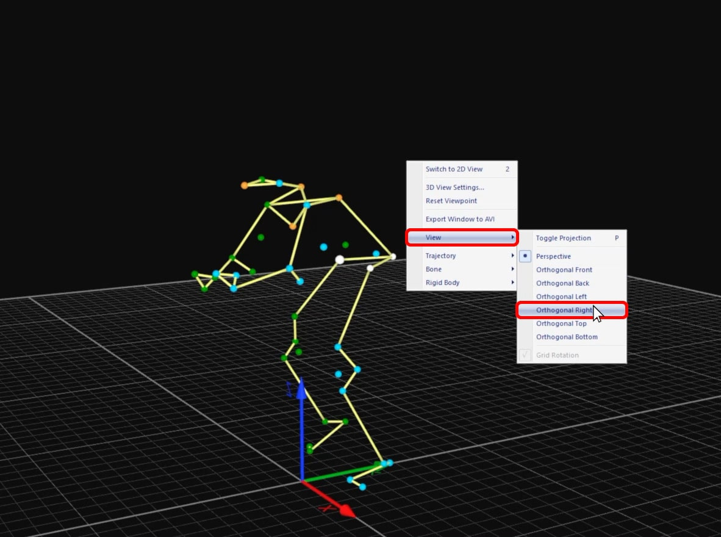Click Export Window to AVI entry
Image resolution: width=721 pixels, height=537 pixels.
(462, 219)
